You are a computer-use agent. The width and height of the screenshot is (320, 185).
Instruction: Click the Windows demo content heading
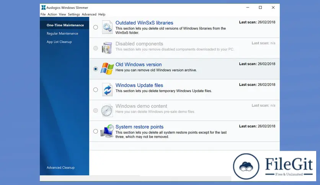pos(141,106)
